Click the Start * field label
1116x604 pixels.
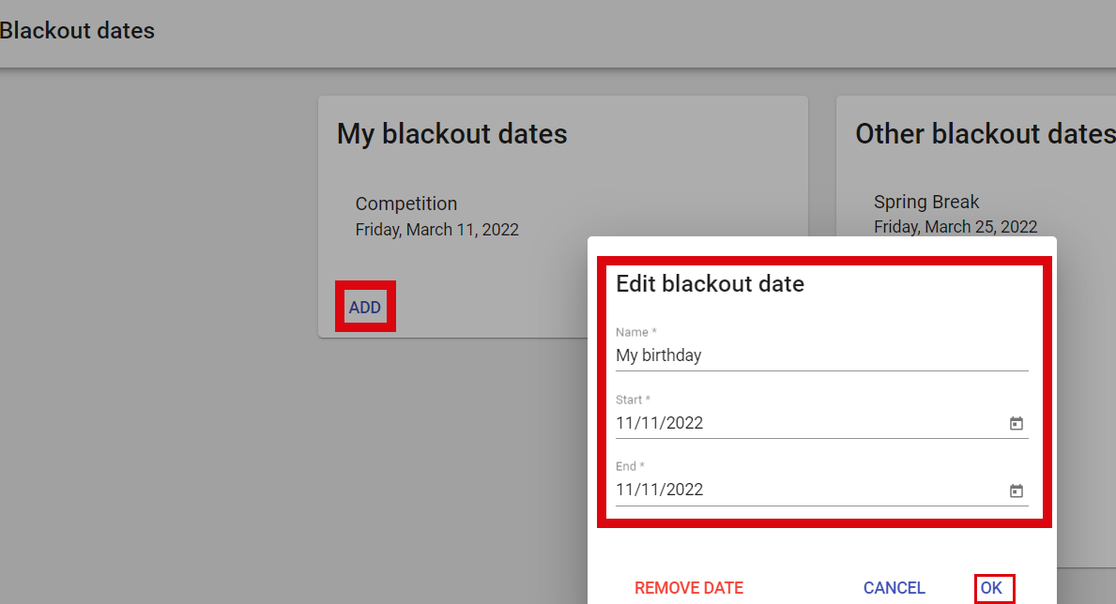point(633,400)
